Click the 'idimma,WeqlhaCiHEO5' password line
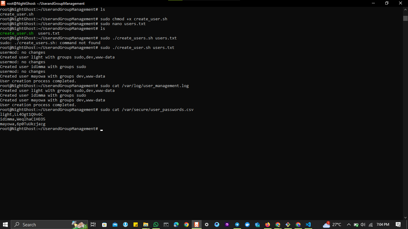The image size is (408, 229). [23, 119]
